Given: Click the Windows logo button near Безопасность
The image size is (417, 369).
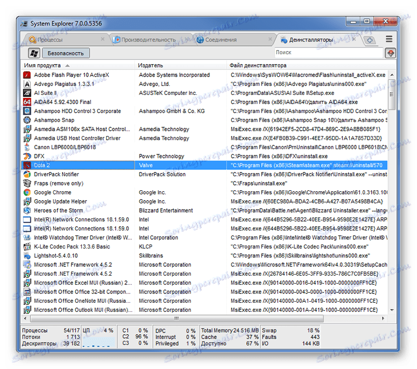Looking at the screenshot, I should 33,53.
